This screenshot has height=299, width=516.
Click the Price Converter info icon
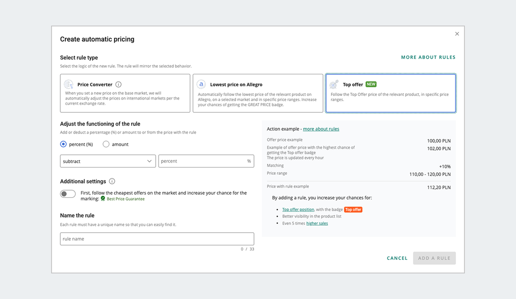[x=119, y=84]
